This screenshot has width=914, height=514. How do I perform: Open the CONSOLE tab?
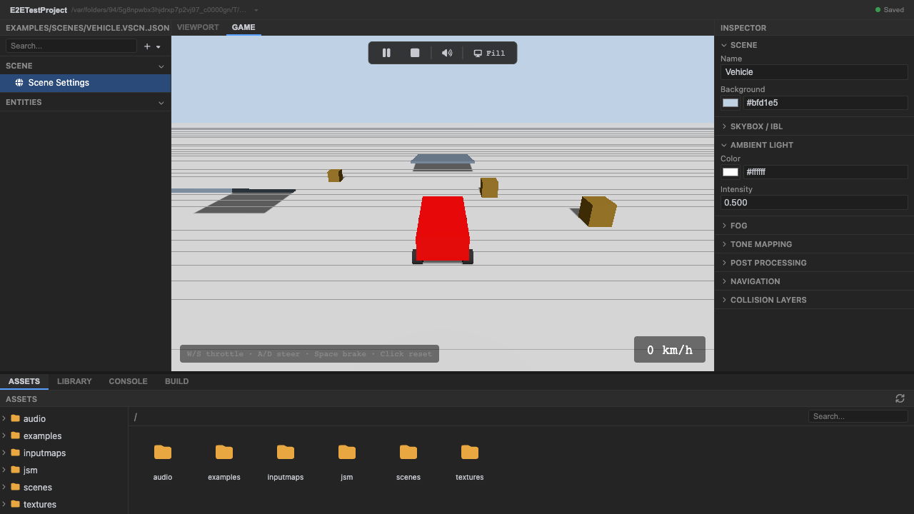click(128, 381)
